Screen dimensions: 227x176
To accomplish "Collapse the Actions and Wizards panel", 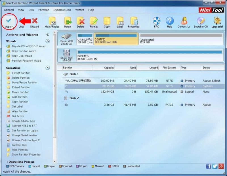I will [x=47, y=35].
